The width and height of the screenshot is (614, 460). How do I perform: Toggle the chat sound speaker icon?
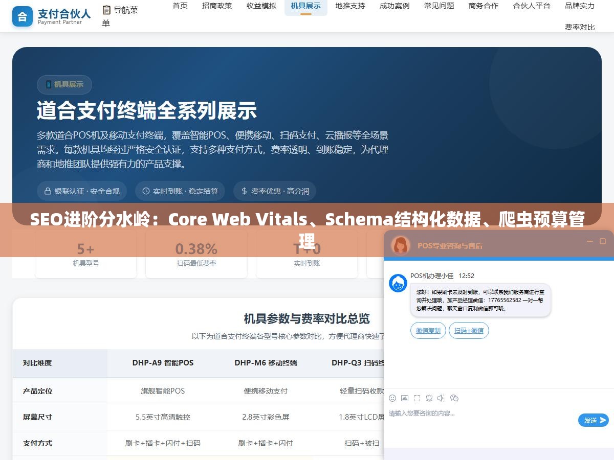tap(441, 398)
